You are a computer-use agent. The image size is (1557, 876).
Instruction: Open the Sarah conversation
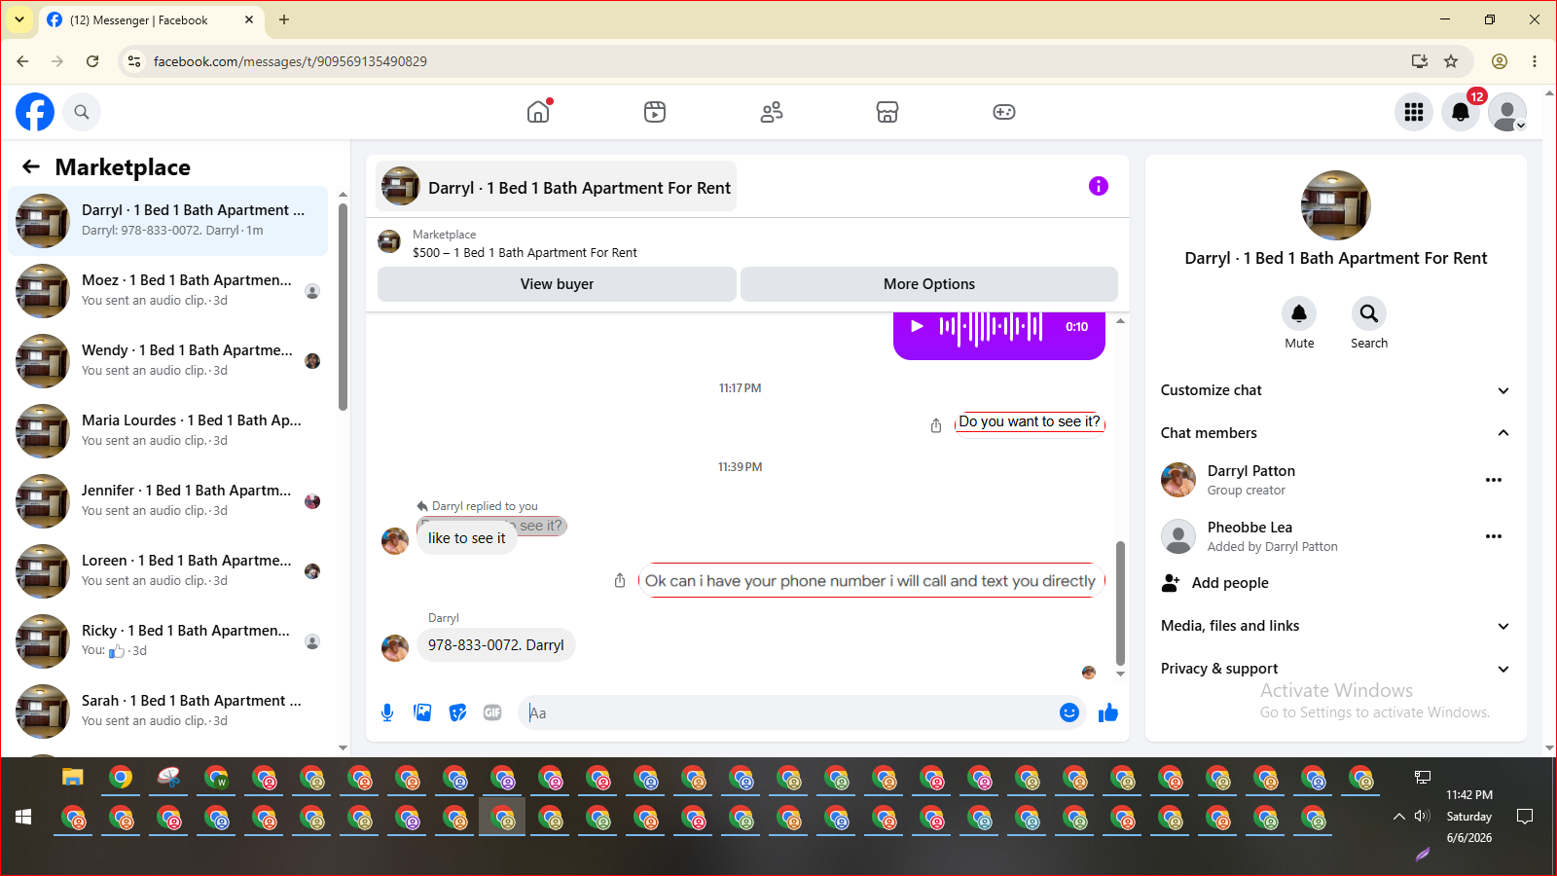pos(168,712)
